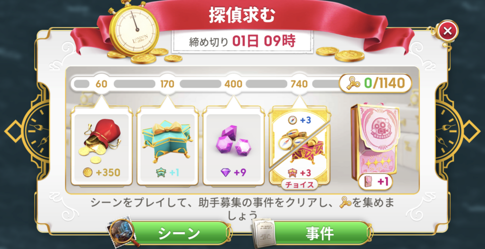Tap the green シーン button
This screenshot has width=485, height=249.
point(180,233)
